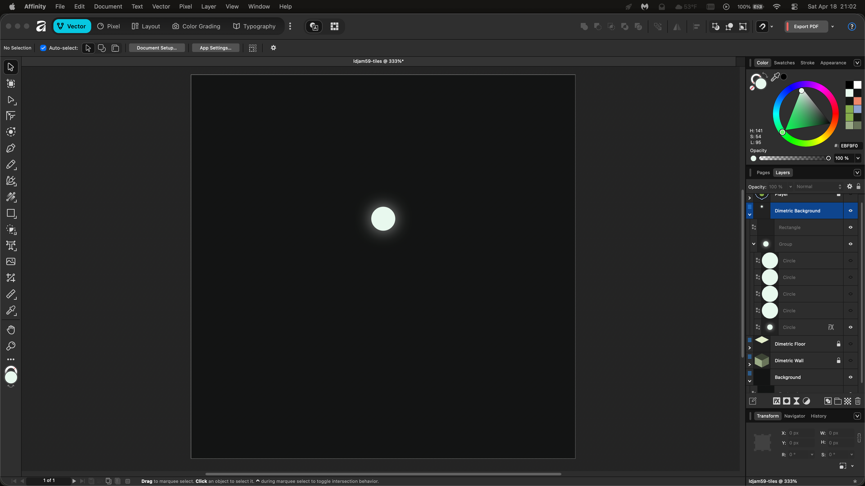Click the Export PDF button

pos(806,27)
